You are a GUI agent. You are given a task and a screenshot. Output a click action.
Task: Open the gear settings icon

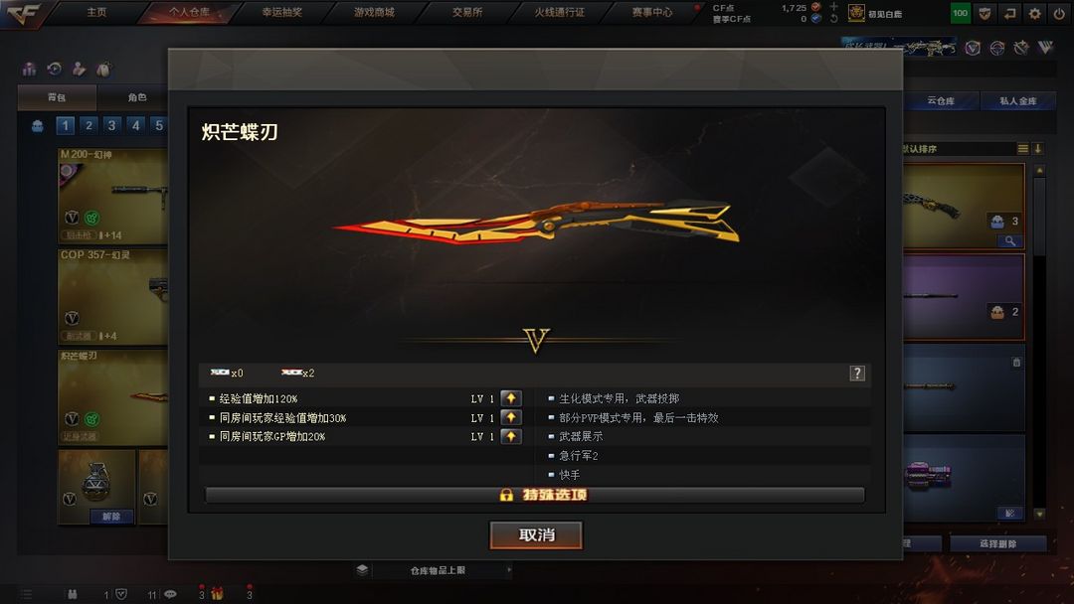point(1034,13)
